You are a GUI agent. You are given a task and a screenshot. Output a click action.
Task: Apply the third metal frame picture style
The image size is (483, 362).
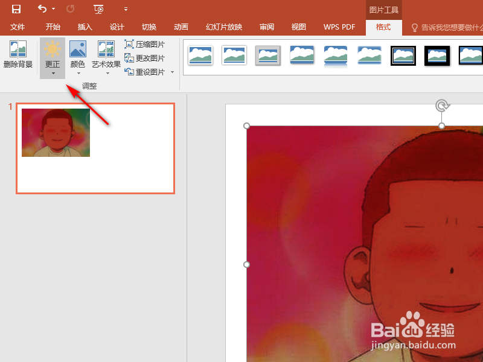[268, 56]
